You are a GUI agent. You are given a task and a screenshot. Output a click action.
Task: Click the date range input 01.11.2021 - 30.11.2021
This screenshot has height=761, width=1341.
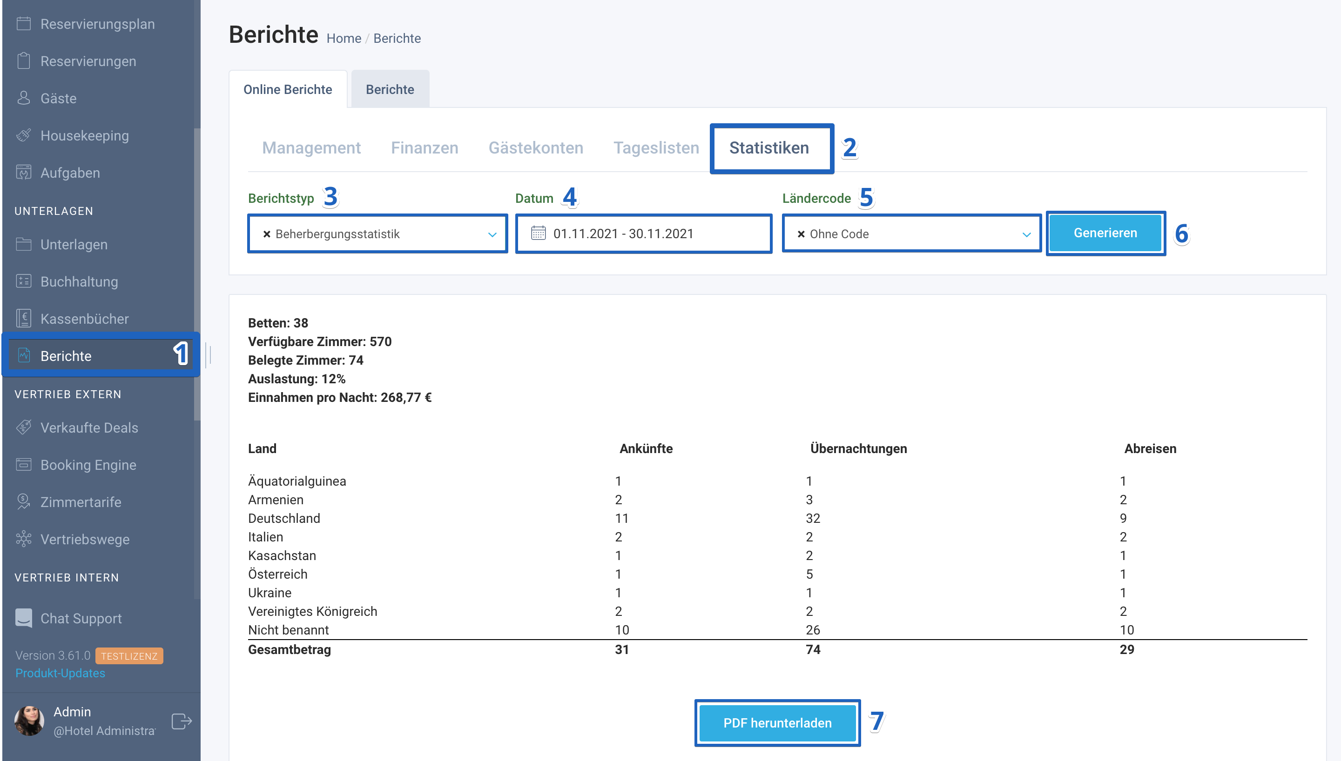coord(643,234)
